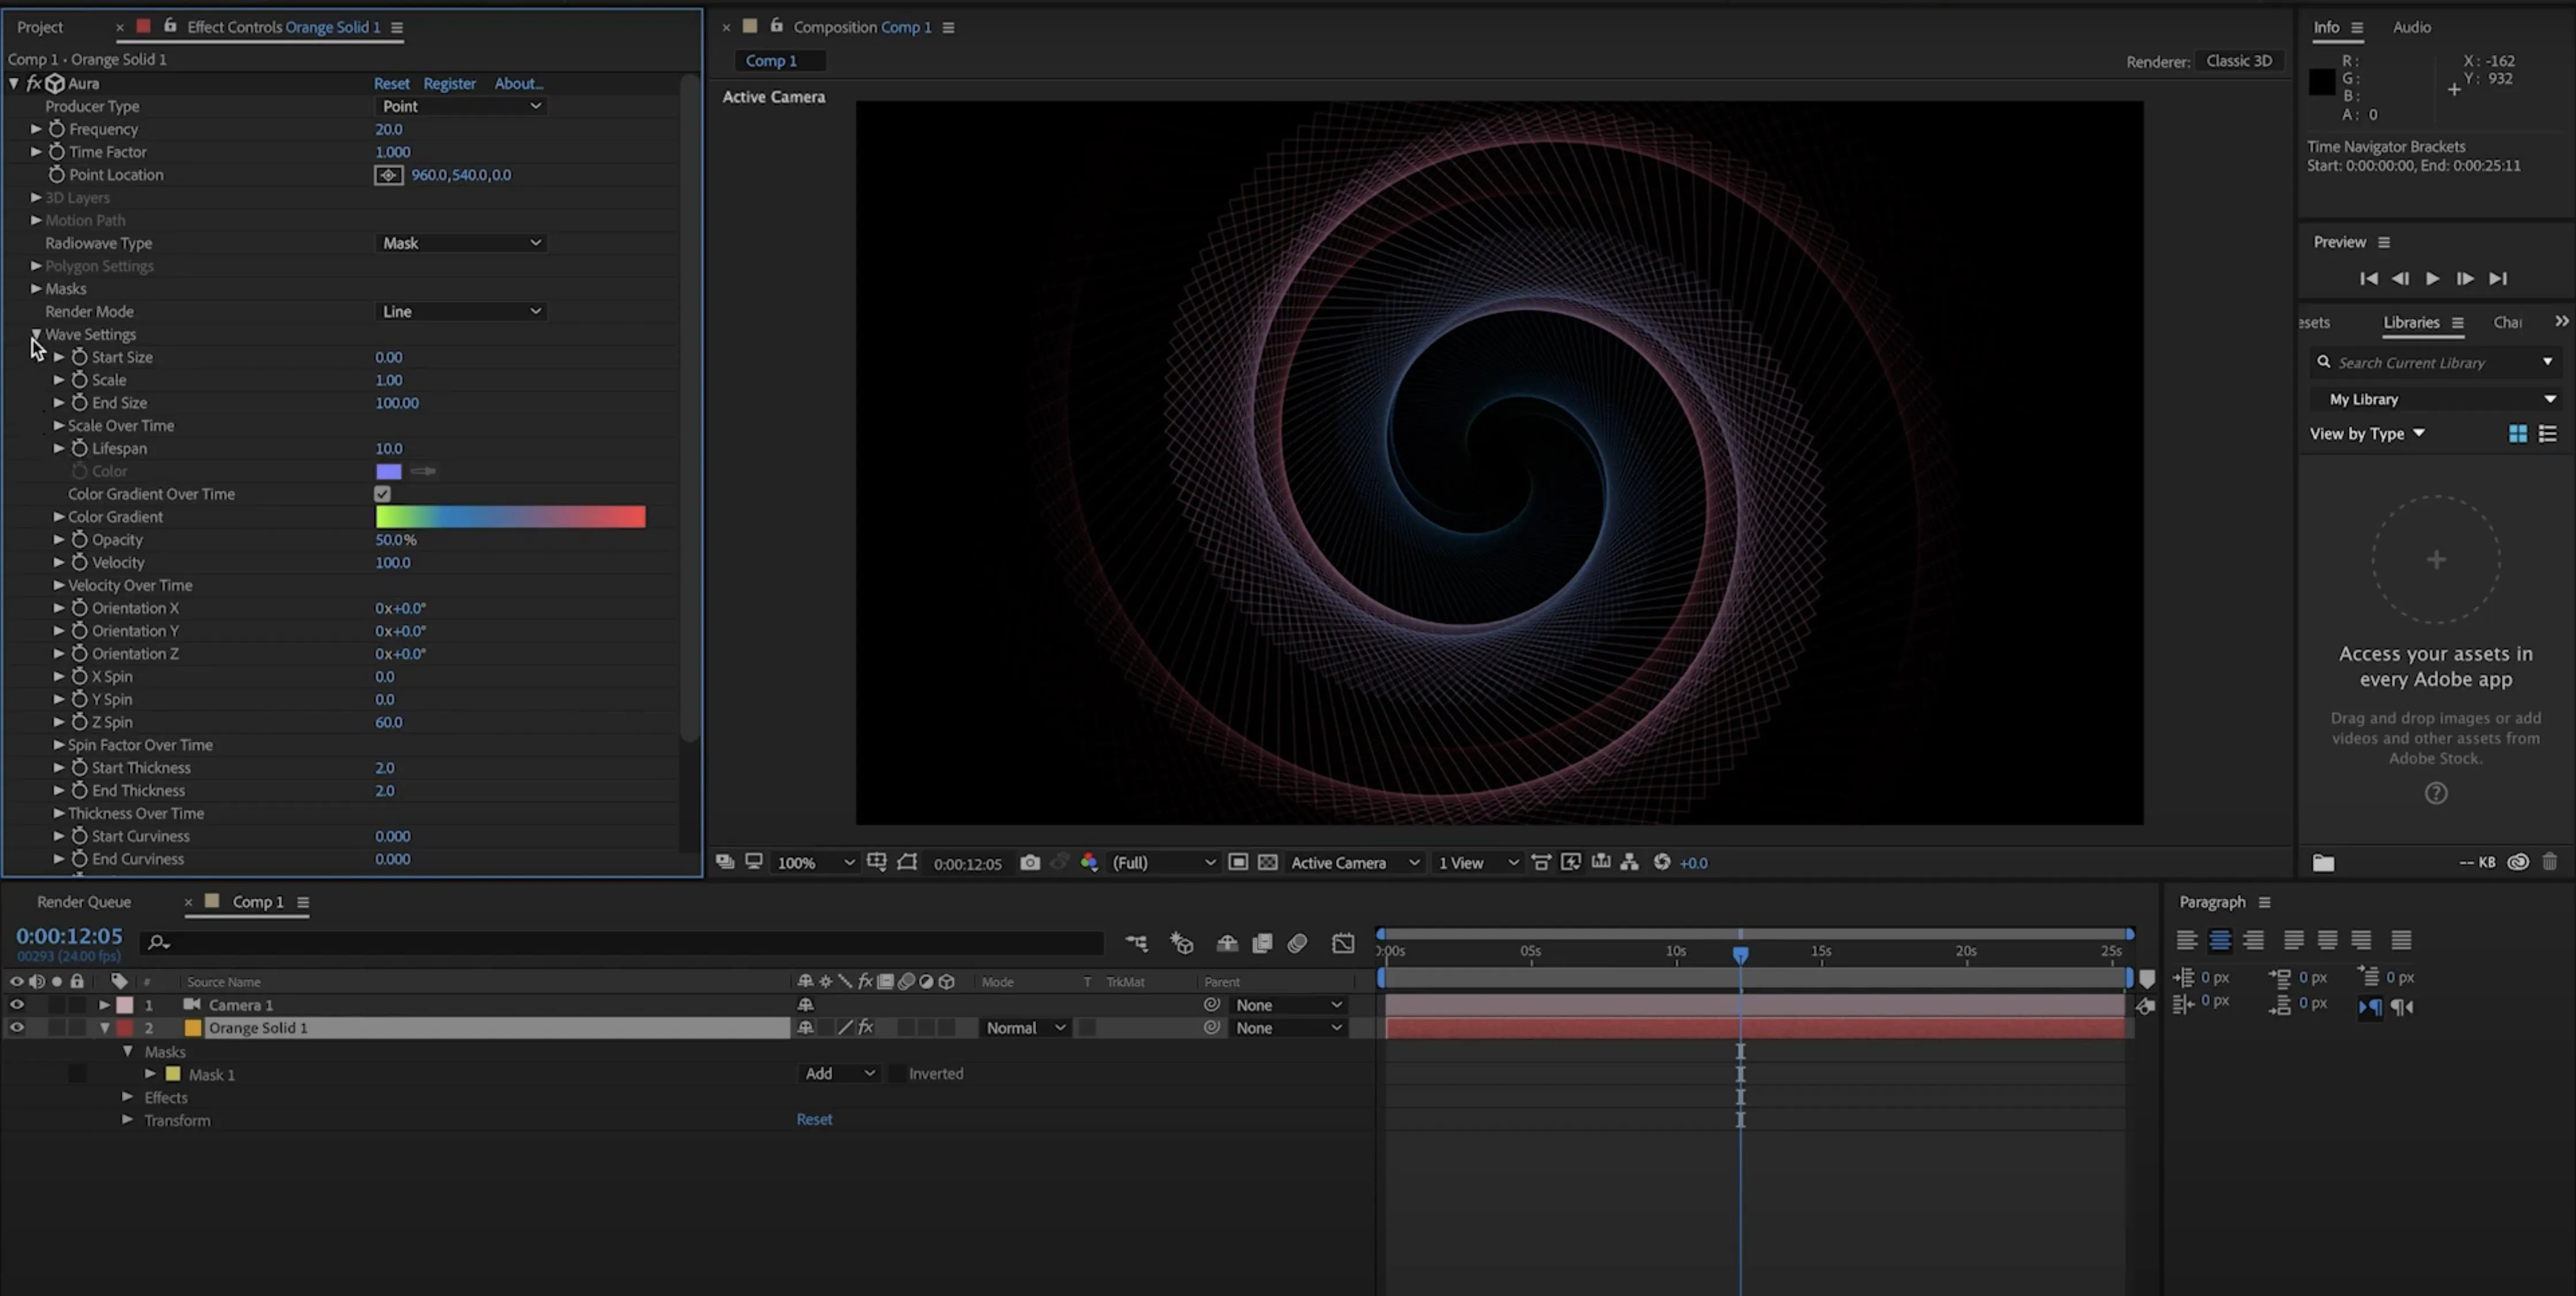Viewport: 2576px width, 1296px height.
Task: Click the Point Location crosshair button
Action: click(x=388, y=175)
